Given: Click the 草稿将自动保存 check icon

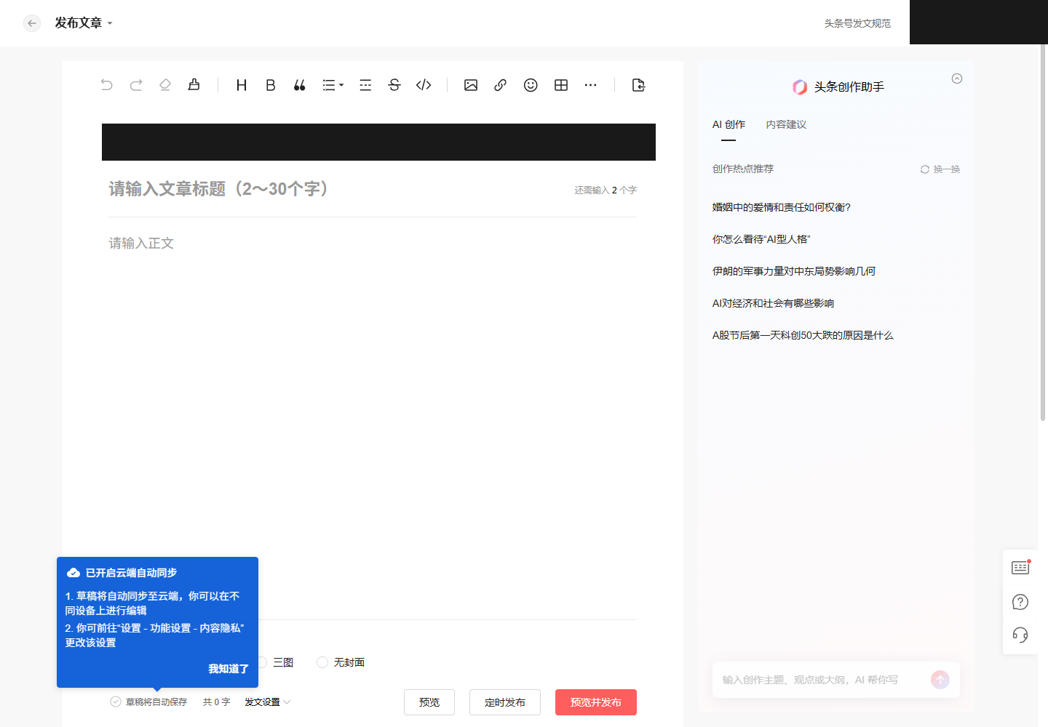Looking at the screenshot, I should point(115,702).
